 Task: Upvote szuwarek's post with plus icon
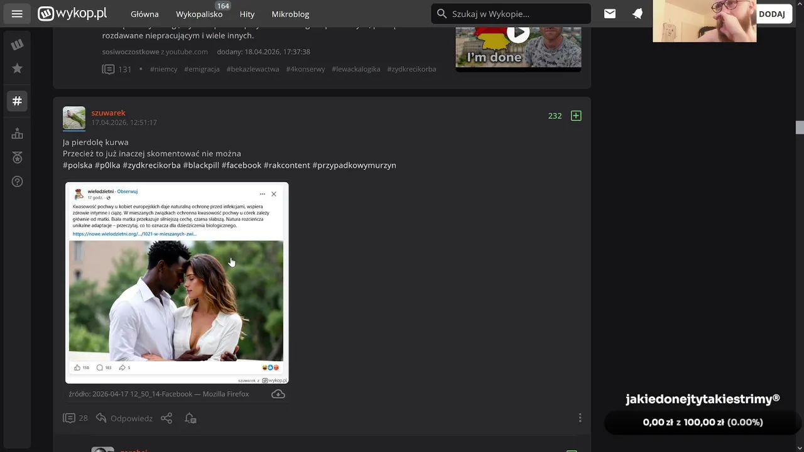[576, 116]
